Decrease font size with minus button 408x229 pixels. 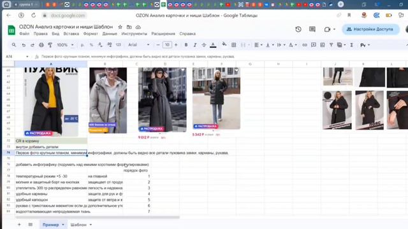pyautogui.click(x=157, y=45)
